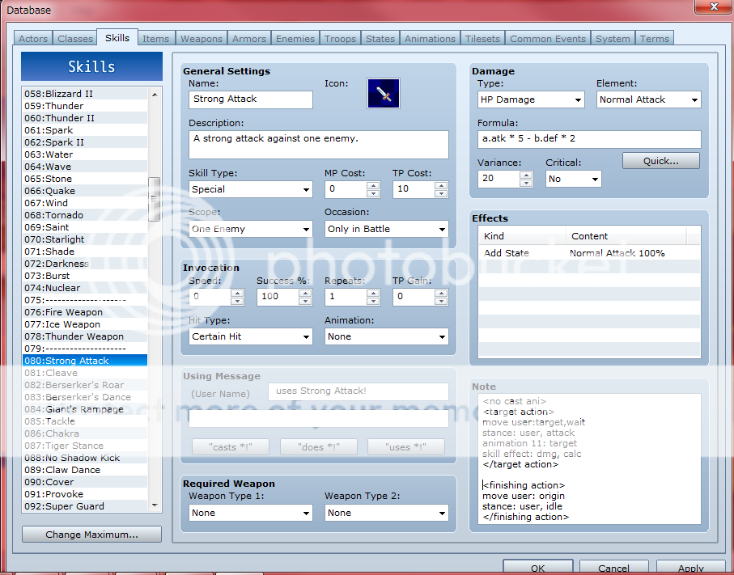Switch to the Enemies tab
Viewport: 734px width, 575px height.
pos(295,39)
